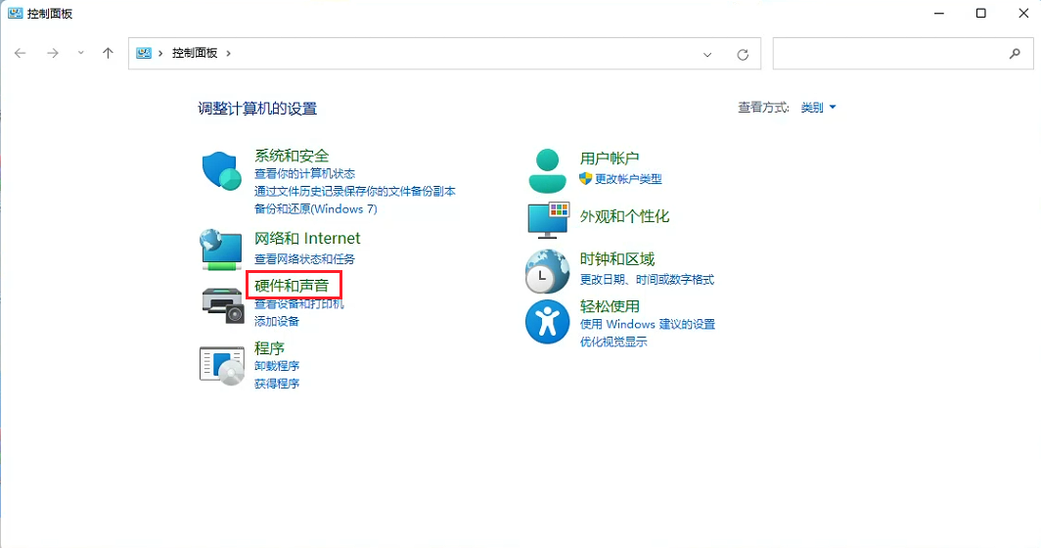Screen dimensions: 1041x548
Task: Click the 硬件和声音 printer icon
Action: click(x=222, y=305)
